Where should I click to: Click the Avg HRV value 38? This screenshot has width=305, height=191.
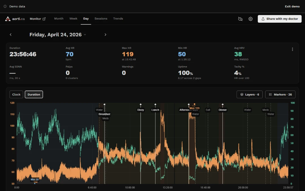click(238, 54)
